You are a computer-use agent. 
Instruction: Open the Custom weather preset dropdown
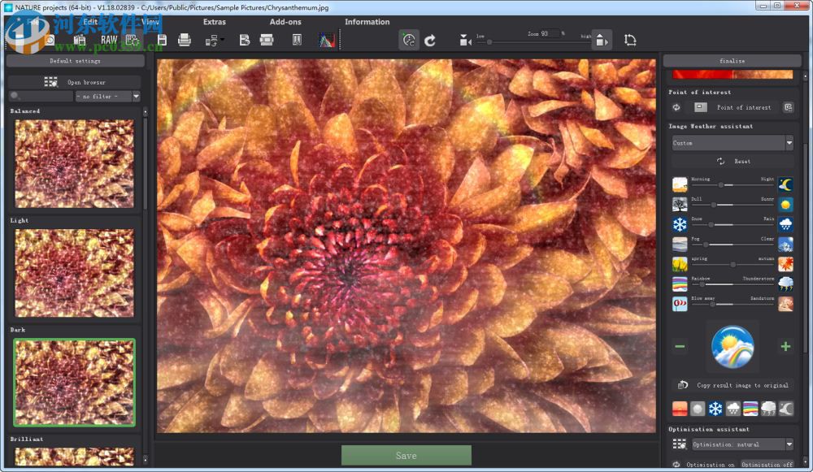732,143
